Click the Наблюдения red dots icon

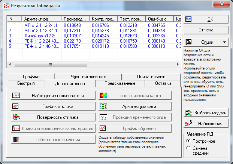[188, 123]
